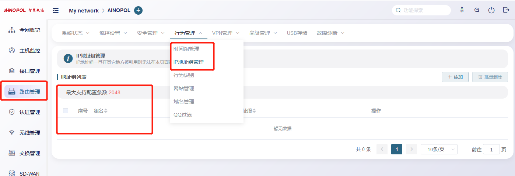The height and width of the screenshot is (176, 515).
Task: Click the logout icon at top right
Action: tap(506, 10)
